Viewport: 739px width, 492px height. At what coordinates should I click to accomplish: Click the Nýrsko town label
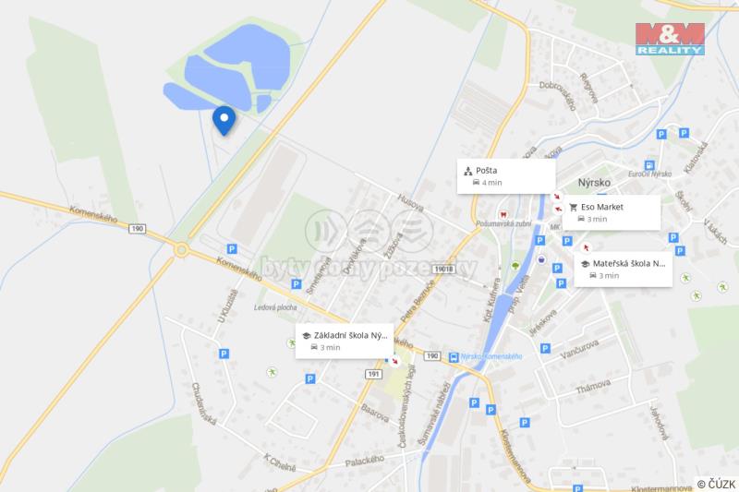pyautogui.click(x=594, y=183)
